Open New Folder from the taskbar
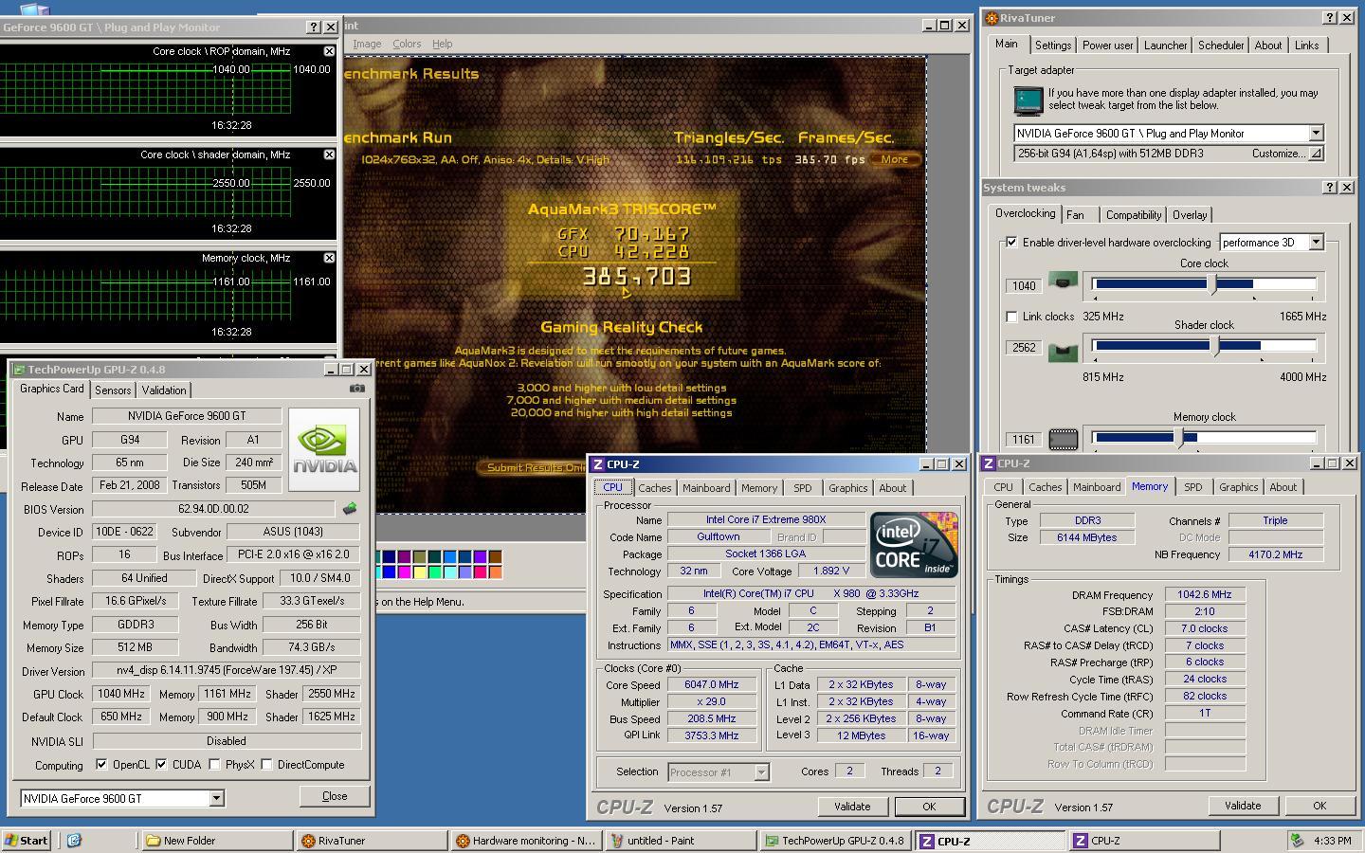This screenshot has height=853, width=1365. pos(216,840)
